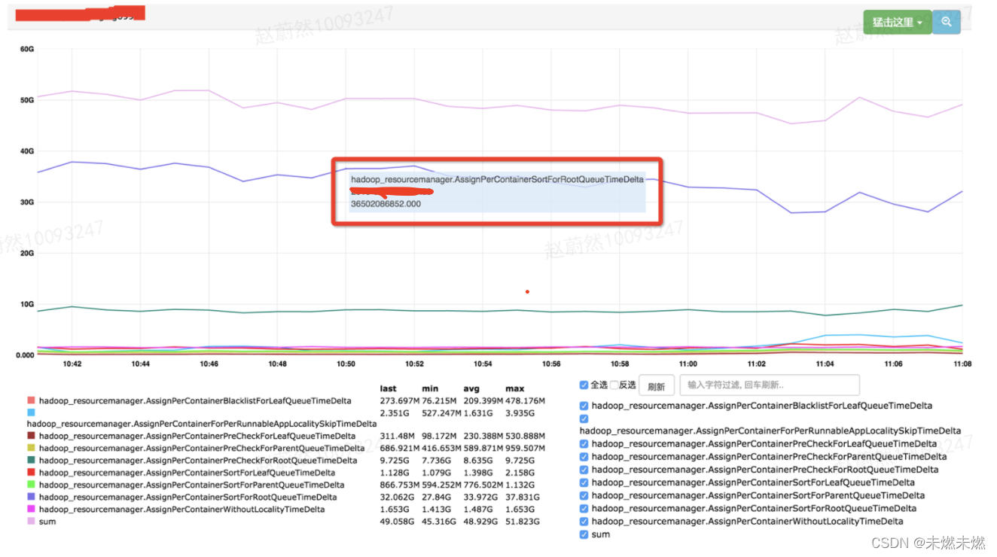997x557 pixels.
Task: Open the green 猛击这里 dropdown button
Action: point(897,22)
